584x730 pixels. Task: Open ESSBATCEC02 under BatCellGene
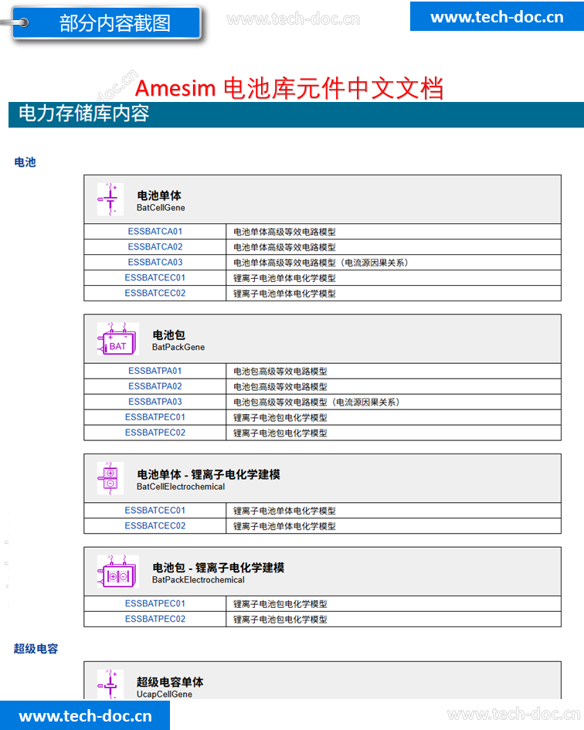pyautogui.click(x=155, y=293)
